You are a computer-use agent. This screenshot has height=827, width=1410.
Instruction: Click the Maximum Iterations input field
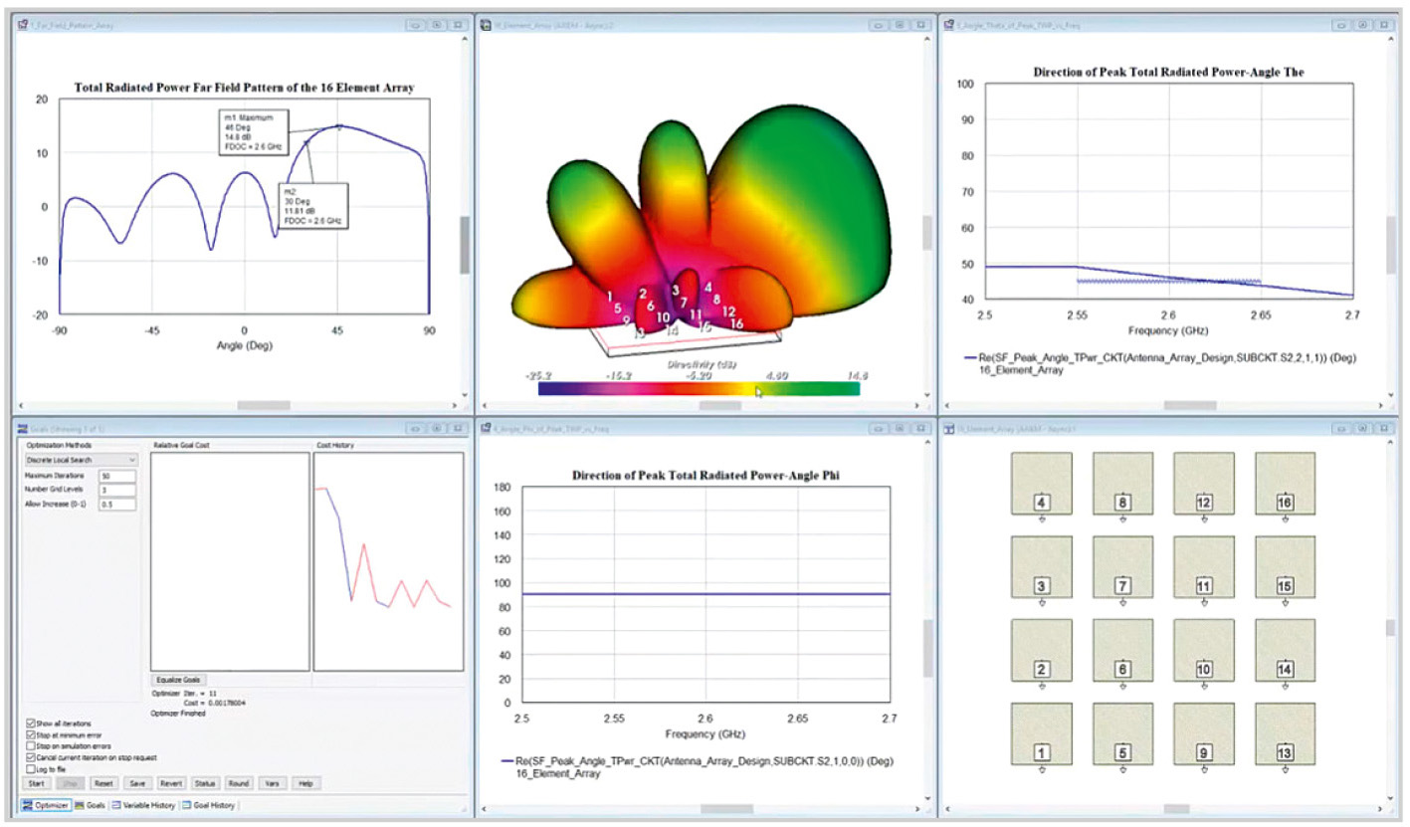coord(117,476)
